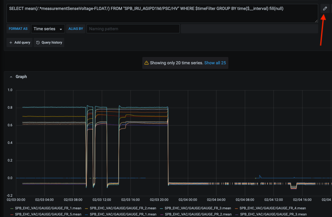
Task: Click Show all 25 link
Action: coord(215,63)
